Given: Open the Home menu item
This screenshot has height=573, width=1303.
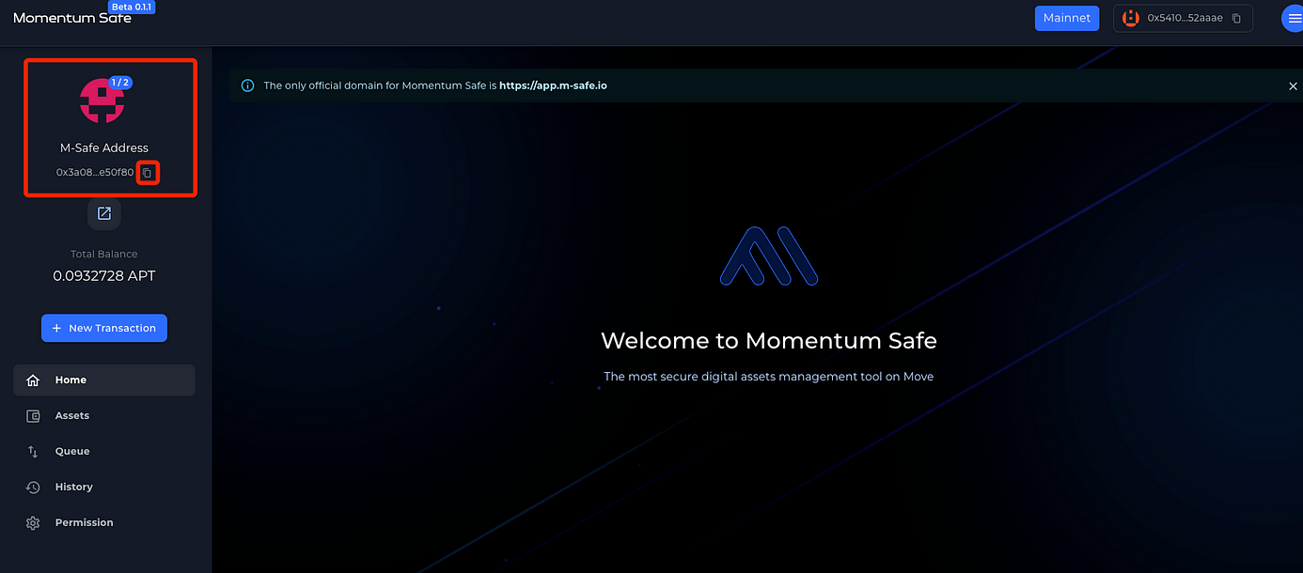Looking at the screenshot, I should tap(104, 380).
